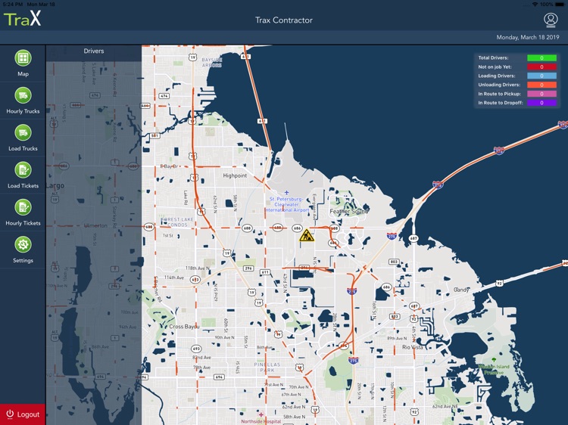Open the Map view icon
The height and width of the screenshot is (425, 568).
coord(23,58)
